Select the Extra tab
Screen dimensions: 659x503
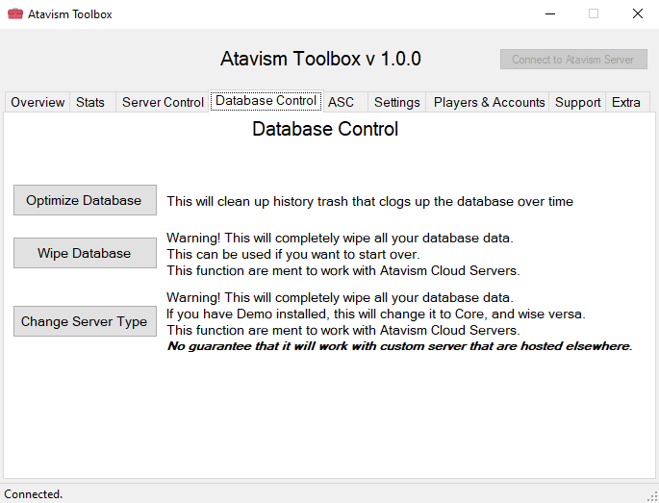625,102
